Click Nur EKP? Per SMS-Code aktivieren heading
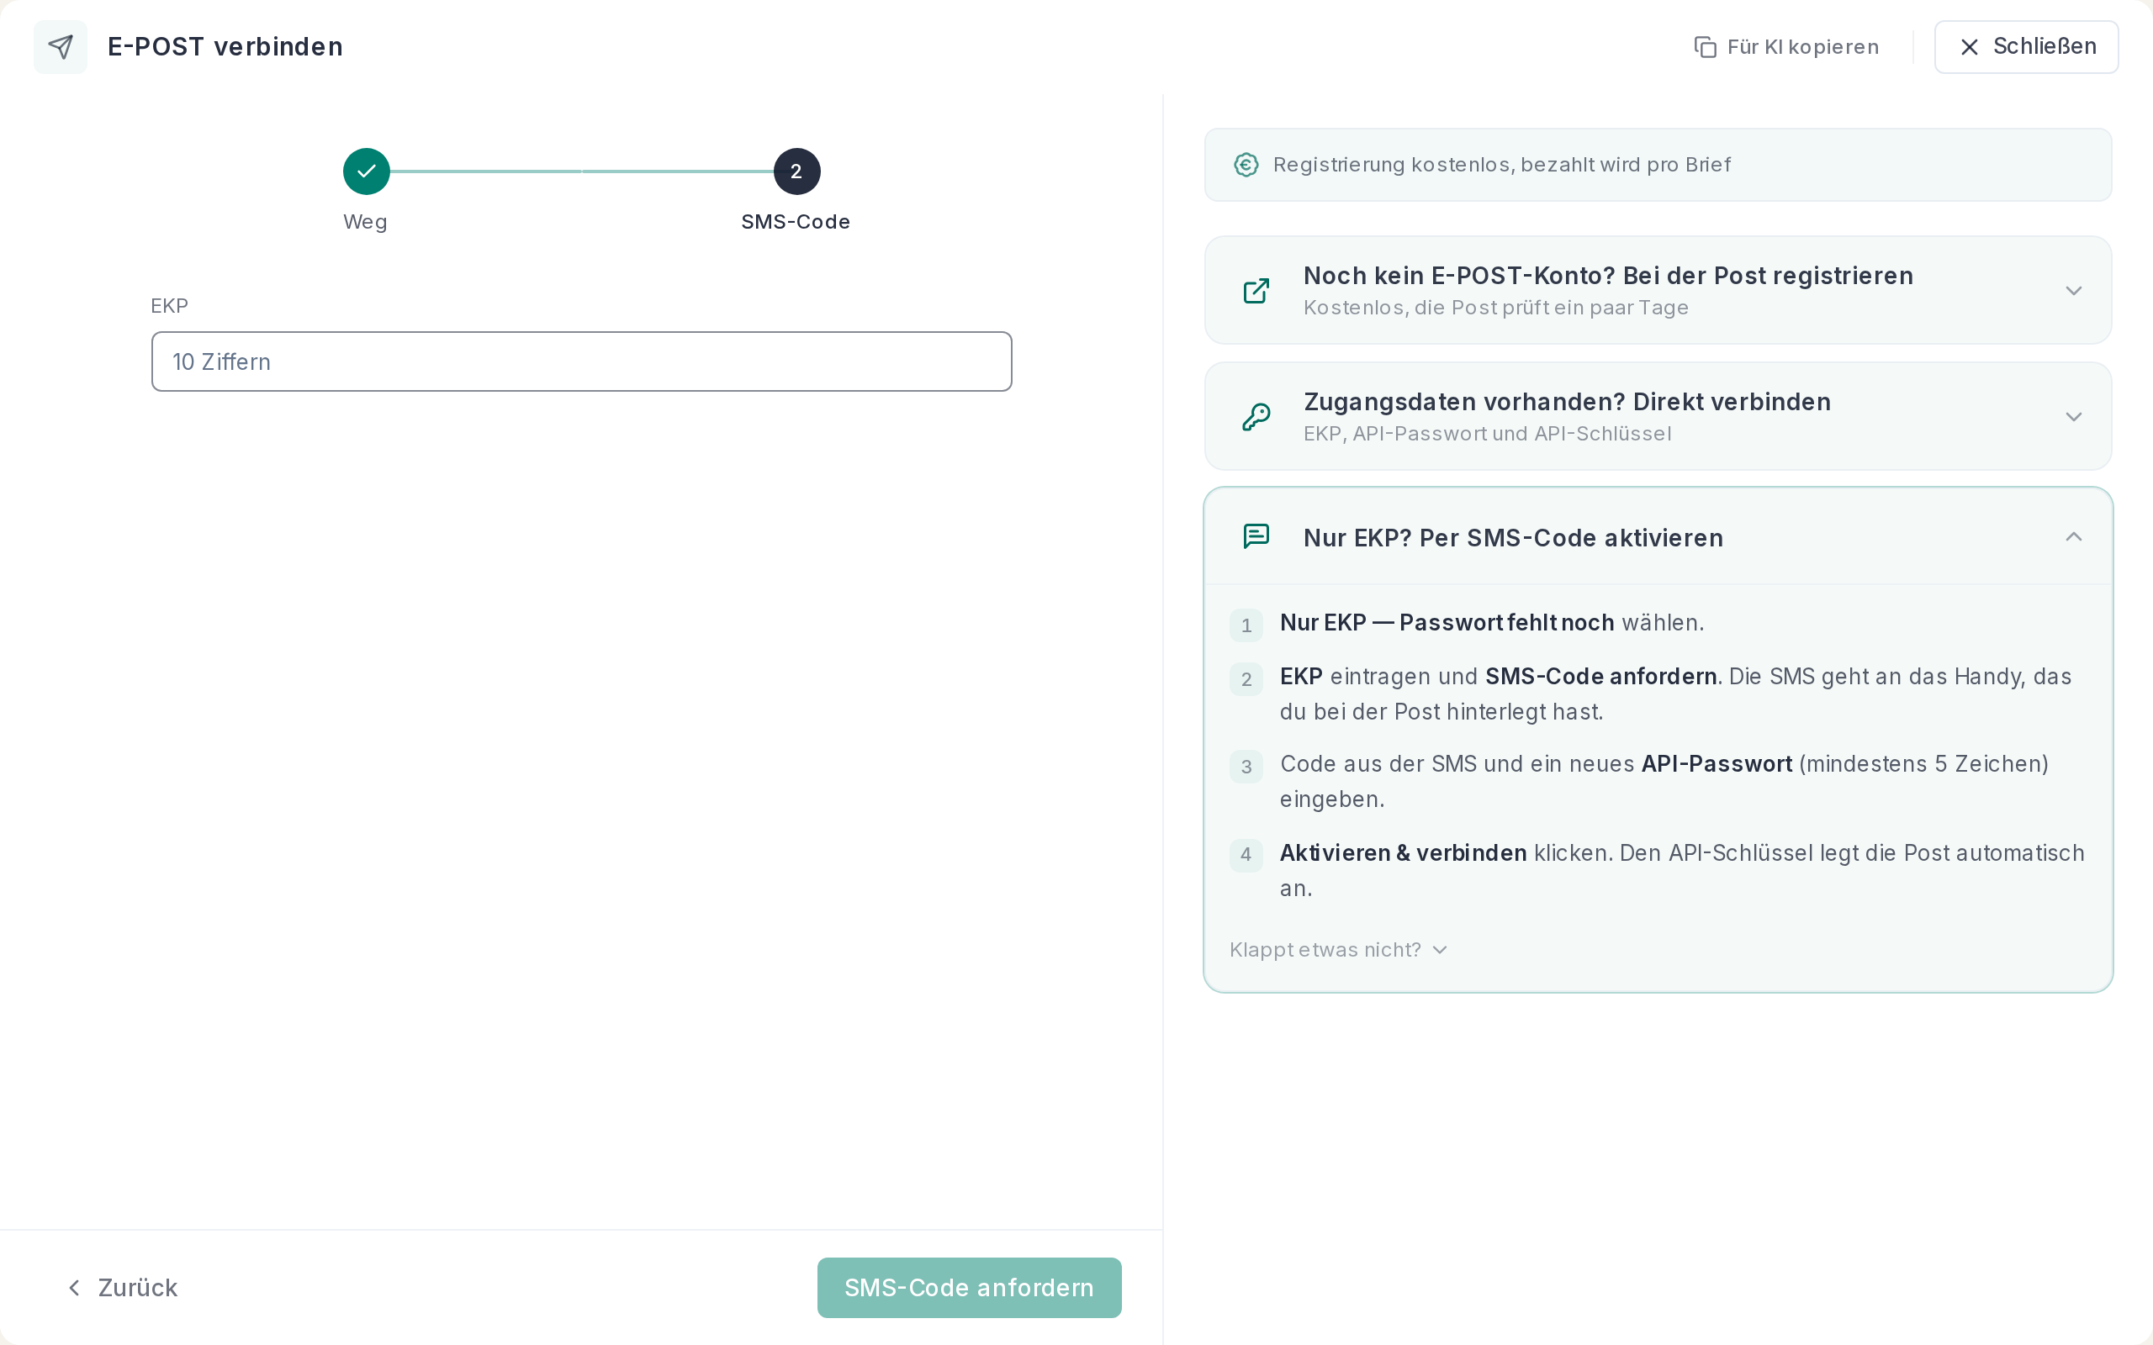 point(1512,538)
